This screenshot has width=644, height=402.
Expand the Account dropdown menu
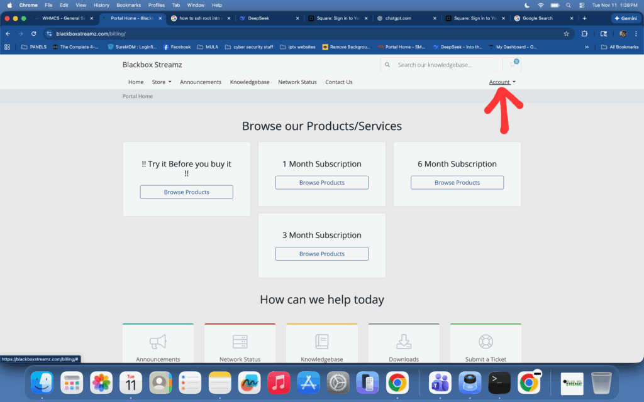point(502,82)
